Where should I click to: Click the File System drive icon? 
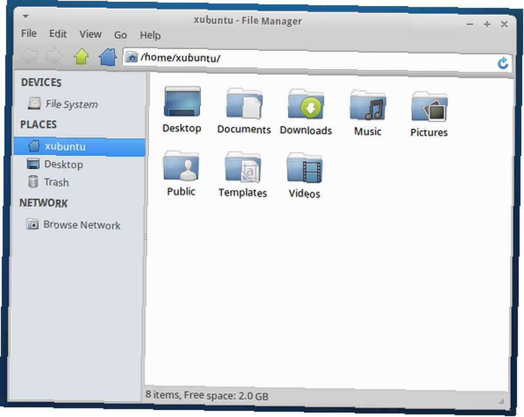coord(35,103)
